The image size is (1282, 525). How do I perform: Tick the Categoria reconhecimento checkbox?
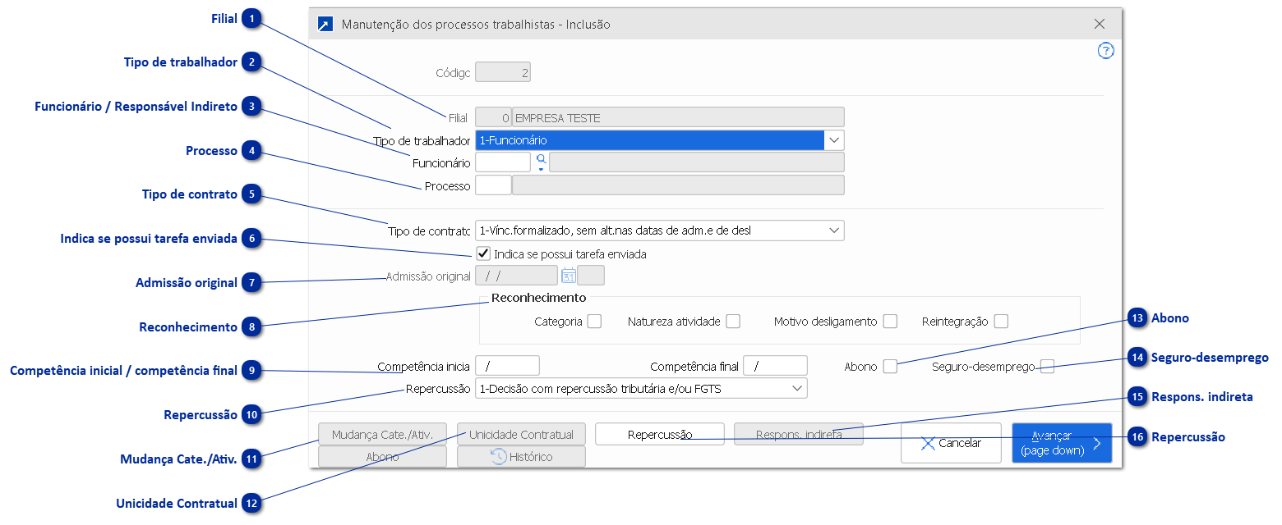click(x=594, y=322)
